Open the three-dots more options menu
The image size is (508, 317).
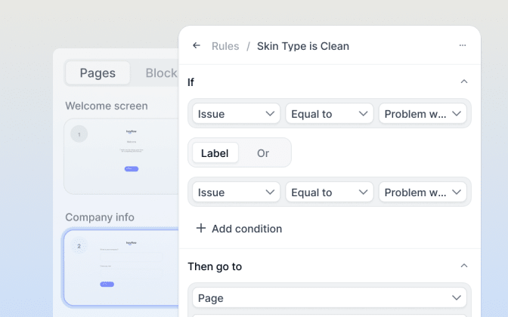(463, 45)
